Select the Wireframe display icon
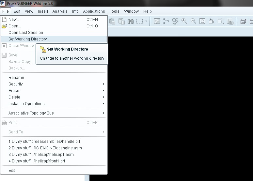 pyautogui.click(x=243, y=21)
